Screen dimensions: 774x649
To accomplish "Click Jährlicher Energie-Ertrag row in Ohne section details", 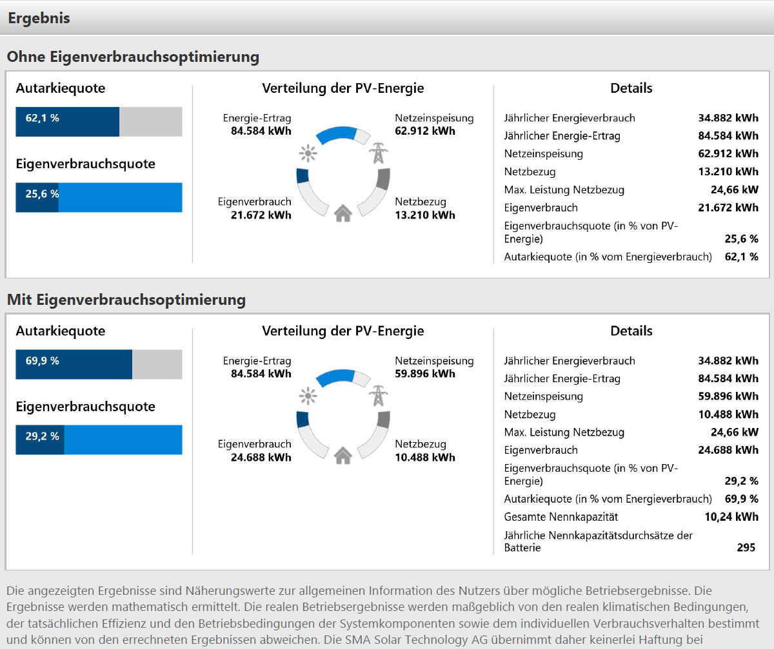I will tap(631, 136).
